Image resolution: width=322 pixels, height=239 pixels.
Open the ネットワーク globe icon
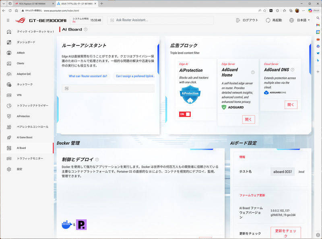coord(9,84)
